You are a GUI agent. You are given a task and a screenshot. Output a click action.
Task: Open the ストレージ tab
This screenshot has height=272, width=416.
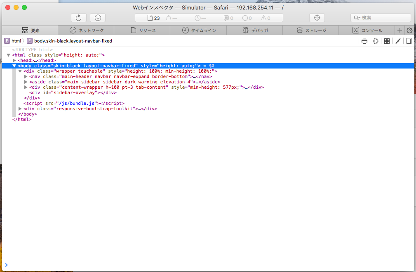(311, 30)
